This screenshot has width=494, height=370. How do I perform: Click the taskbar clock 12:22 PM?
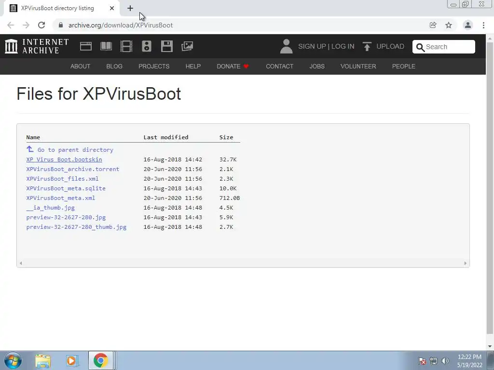click(469, 357)
